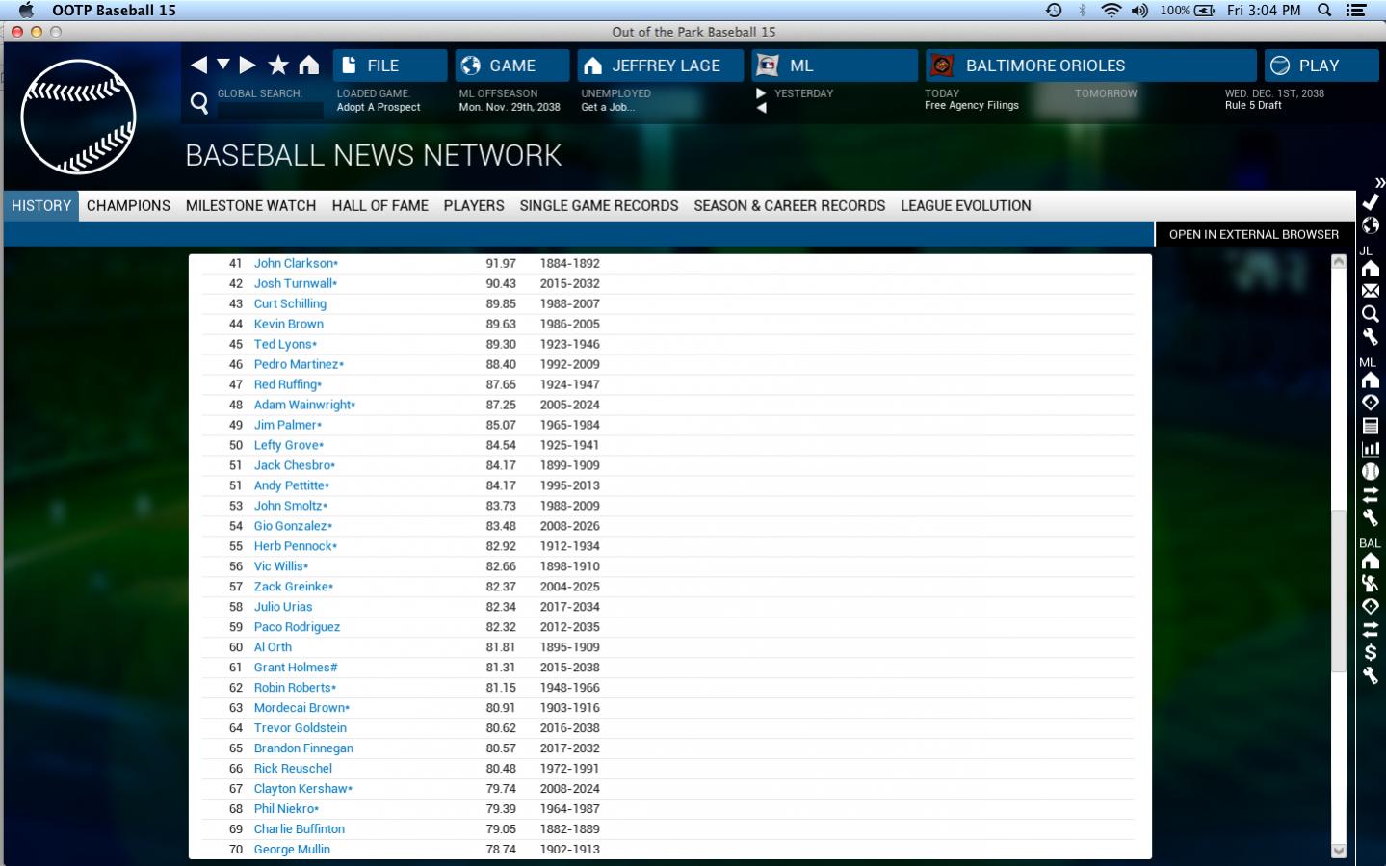
Task: Open the ML league menu
Action: tap(835, 66)
